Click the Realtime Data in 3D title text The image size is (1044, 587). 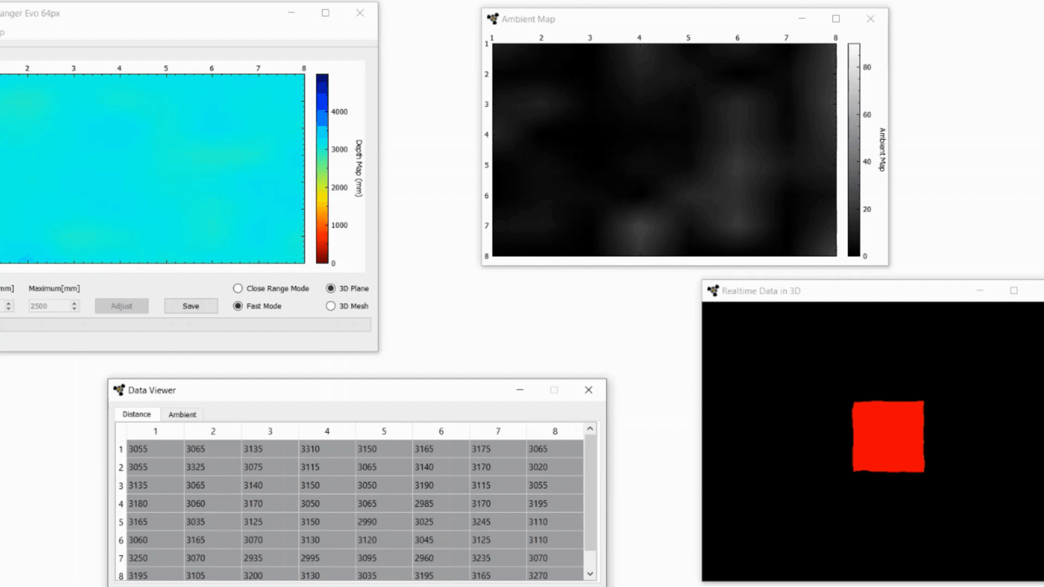click(x=761, y=291)
